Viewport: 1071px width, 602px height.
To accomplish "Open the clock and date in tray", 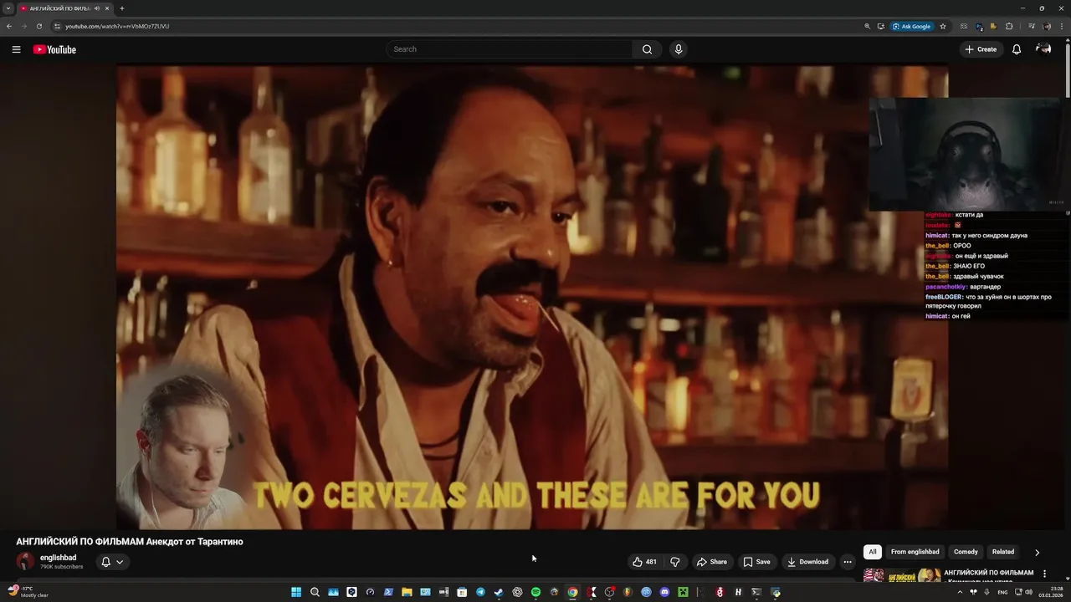I will click(x=1050, y=592).
